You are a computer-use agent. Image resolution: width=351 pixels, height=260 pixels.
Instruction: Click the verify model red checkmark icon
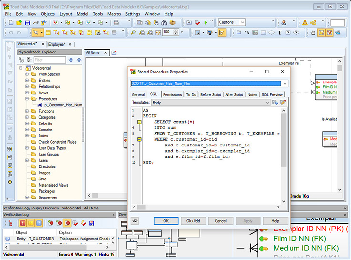click(197, 22)
